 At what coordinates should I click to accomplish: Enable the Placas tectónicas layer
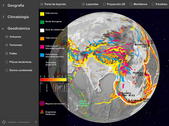point(7,62)
